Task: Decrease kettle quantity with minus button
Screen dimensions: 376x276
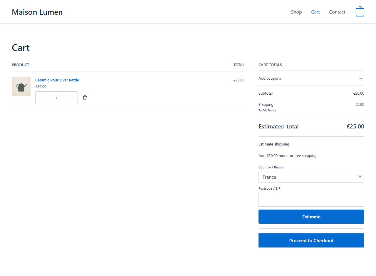Action: tap(40, 98)
